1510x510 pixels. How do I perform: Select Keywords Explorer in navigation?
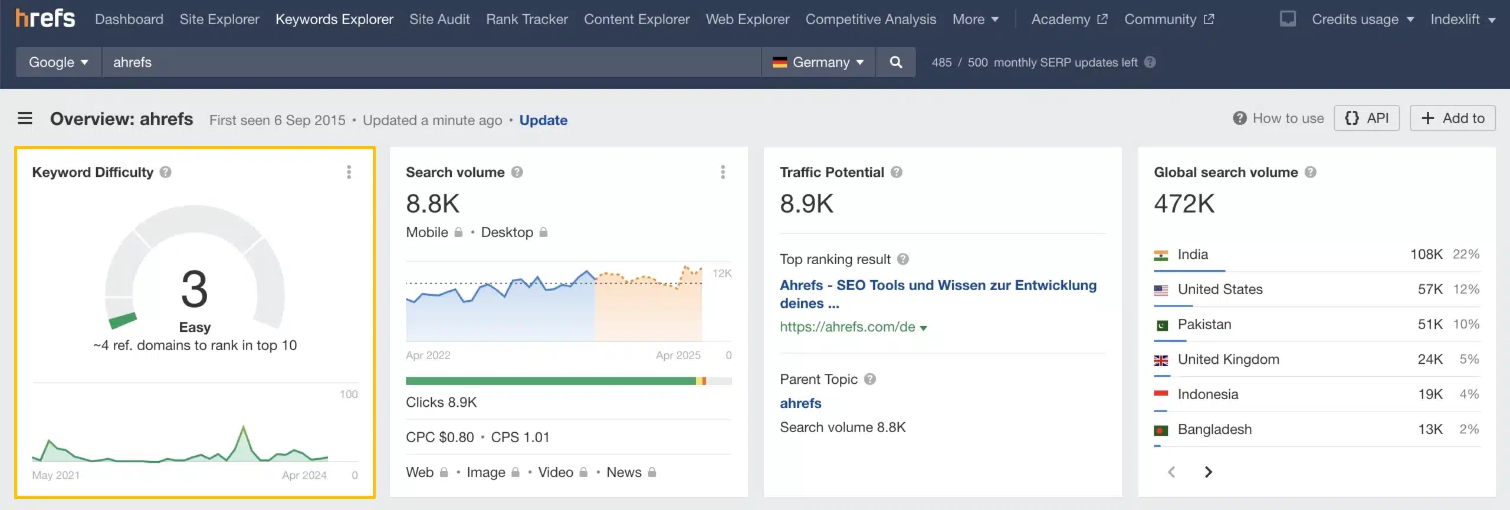coord(334,19)
